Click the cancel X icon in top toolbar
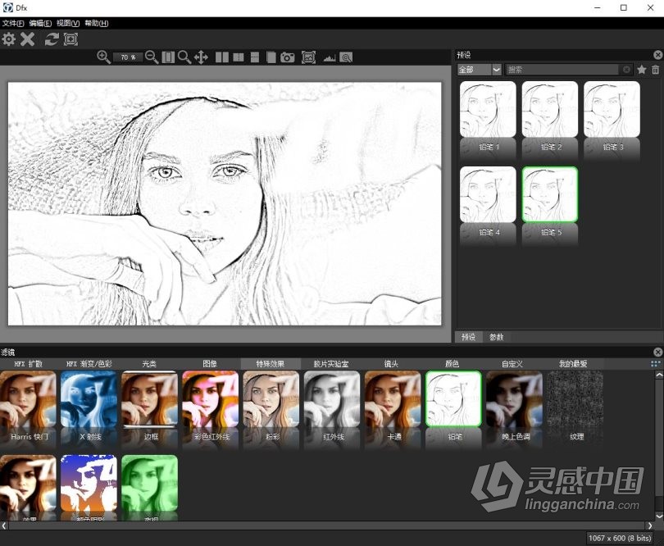664x546 pixels. [x=28, y=39]
